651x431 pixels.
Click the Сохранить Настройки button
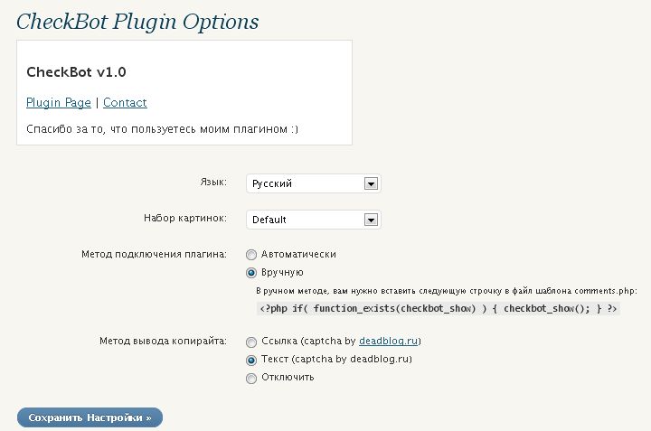pyautogui.click(x=90, y=417)
